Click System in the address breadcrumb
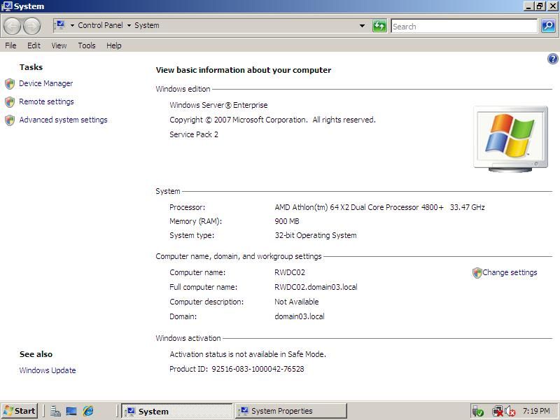This screenshot has width=560, height=420. (x=147, y=25)
